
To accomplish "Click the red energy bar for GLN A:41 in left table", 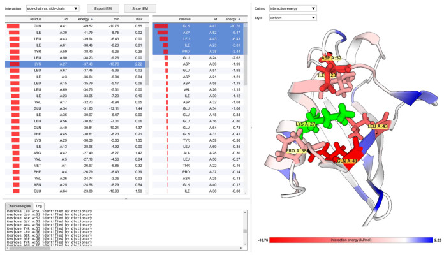I will pyautogui.click(x=13, y=27).
